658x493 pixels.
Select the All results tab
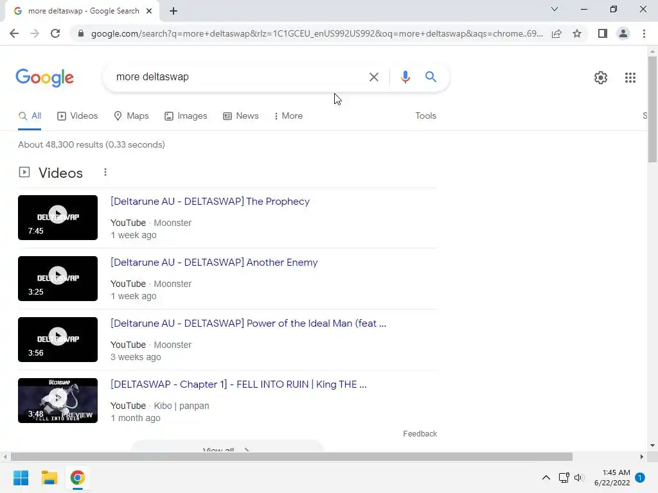point(30,116)
